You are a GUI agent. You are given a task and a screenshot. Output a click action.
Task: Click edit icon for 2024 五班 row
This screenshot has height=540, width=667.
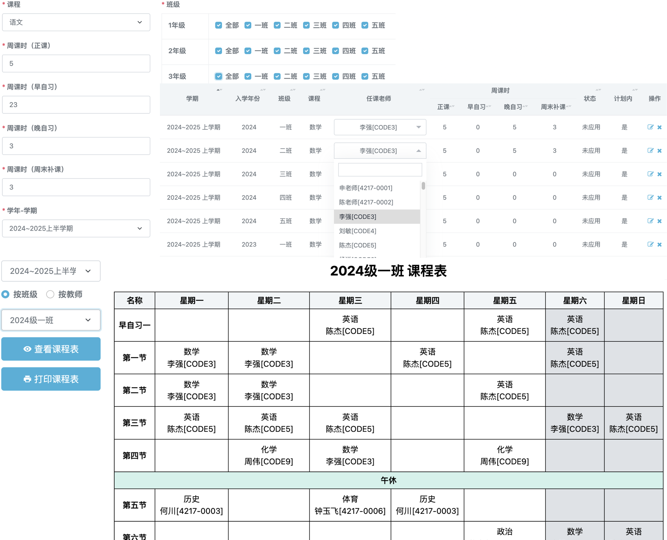pyautogui.click(x=650, y=221)
